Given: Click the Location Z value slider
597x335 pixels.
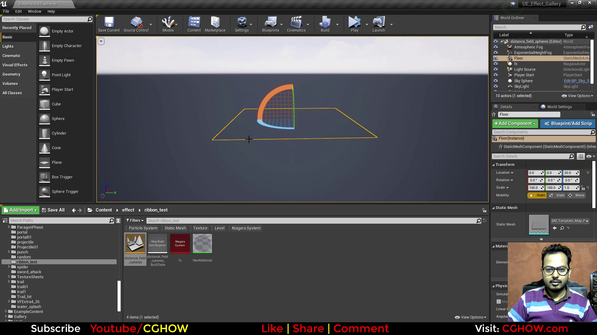Looking at the screenshot, I should point(571,173).
